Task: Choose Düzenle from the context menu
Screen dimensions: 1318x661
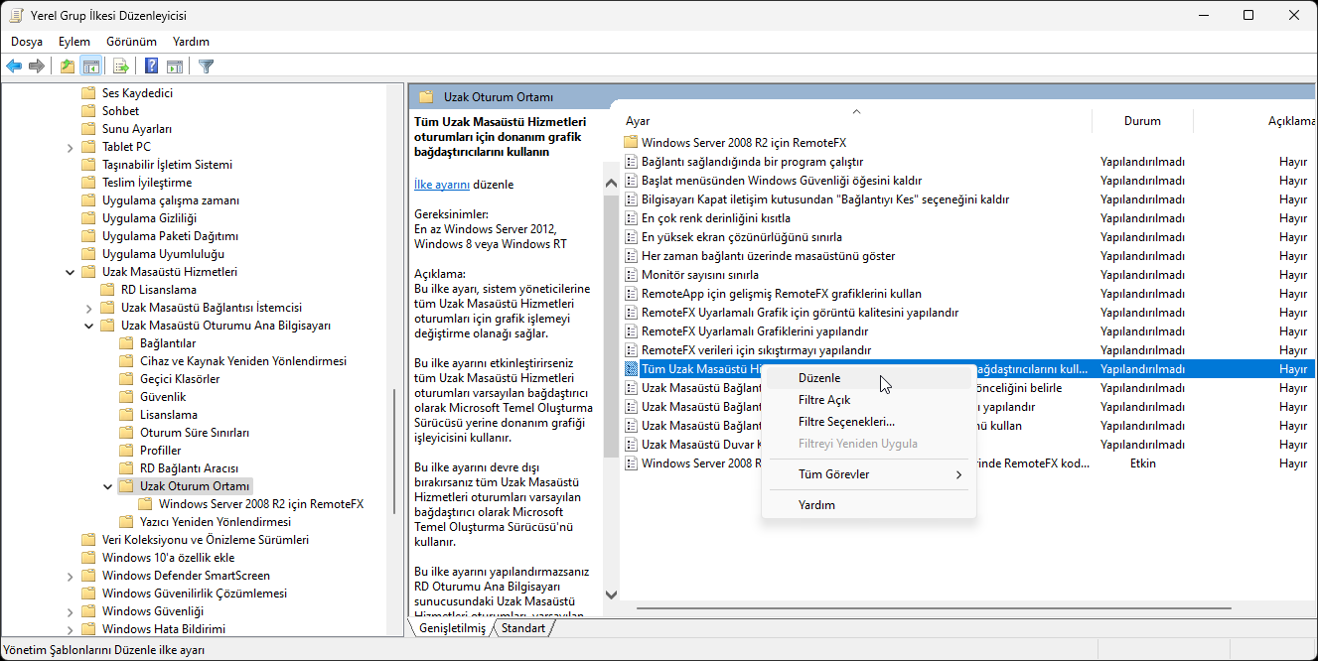Action: 819,378
